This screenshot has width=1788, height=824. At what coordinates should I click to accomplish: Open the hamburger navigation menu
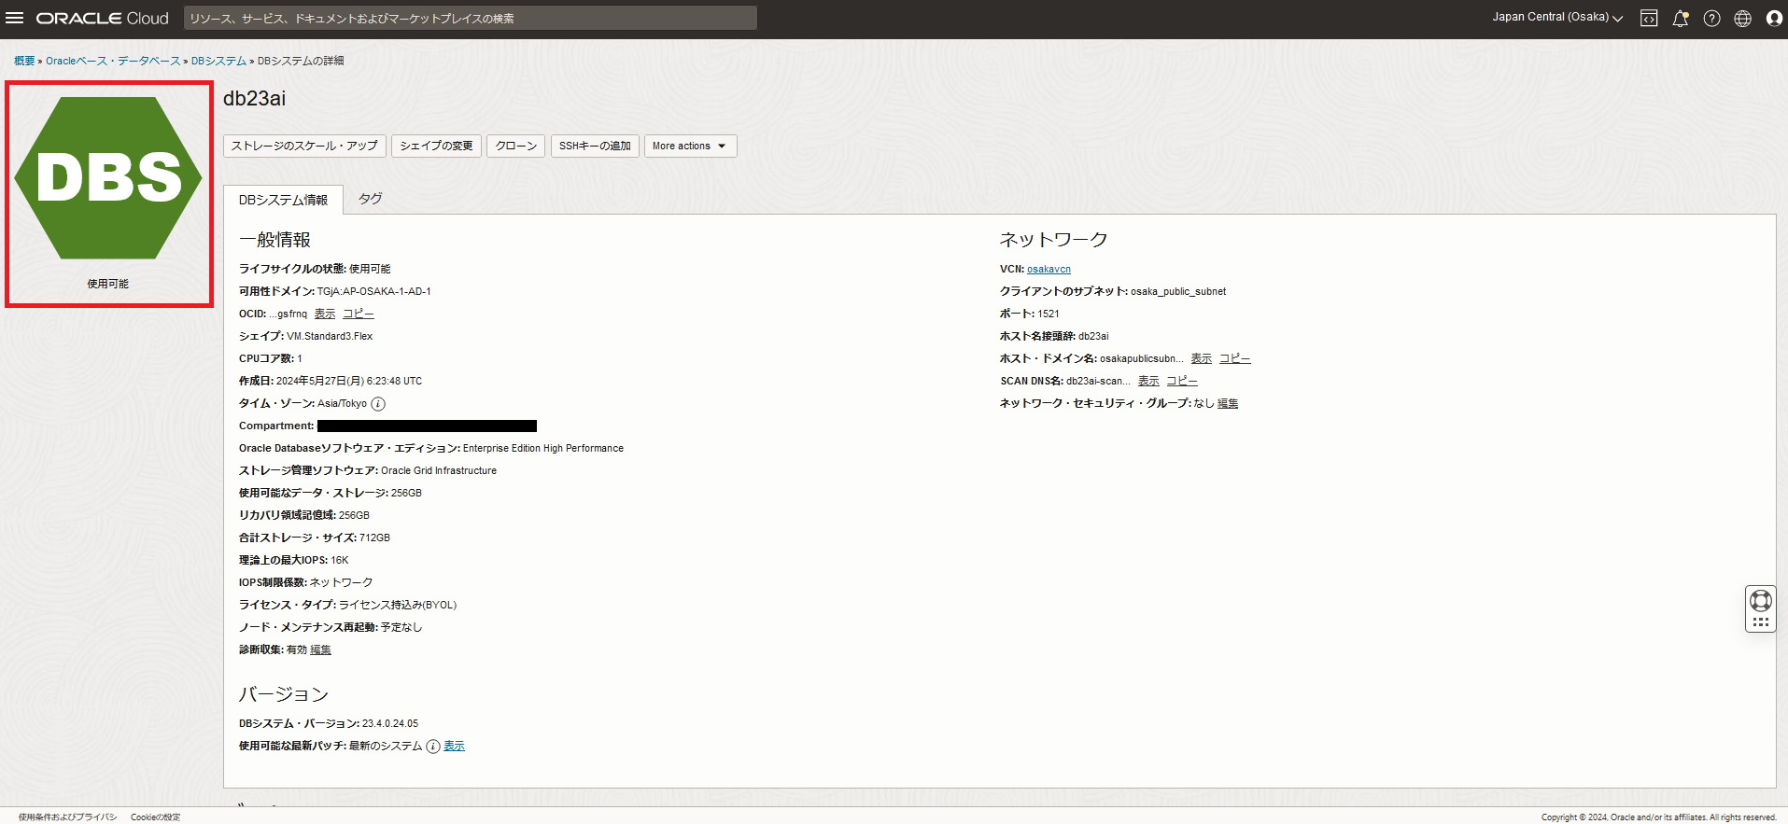[x=15, y=18]
